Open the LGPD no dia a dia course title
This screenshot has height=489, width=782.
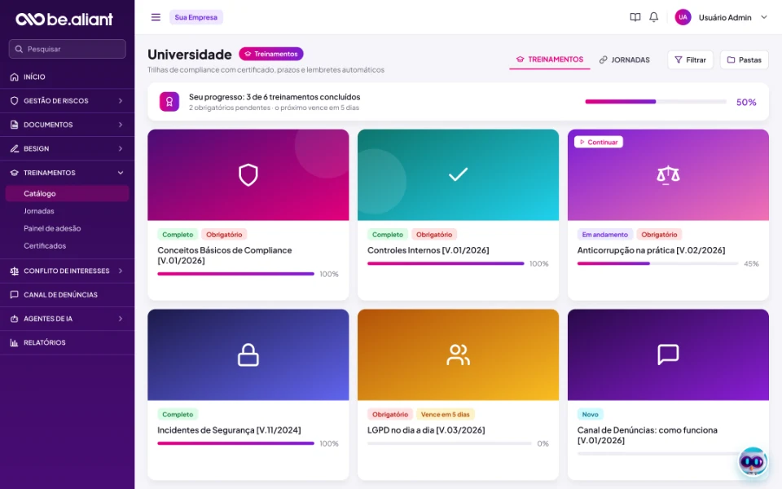pyautogui.click(x=426, y=430)
